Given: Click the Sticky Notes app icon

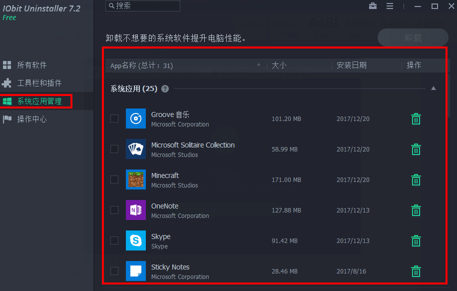Looking at the screenshot, I should [x=136, y=271].
